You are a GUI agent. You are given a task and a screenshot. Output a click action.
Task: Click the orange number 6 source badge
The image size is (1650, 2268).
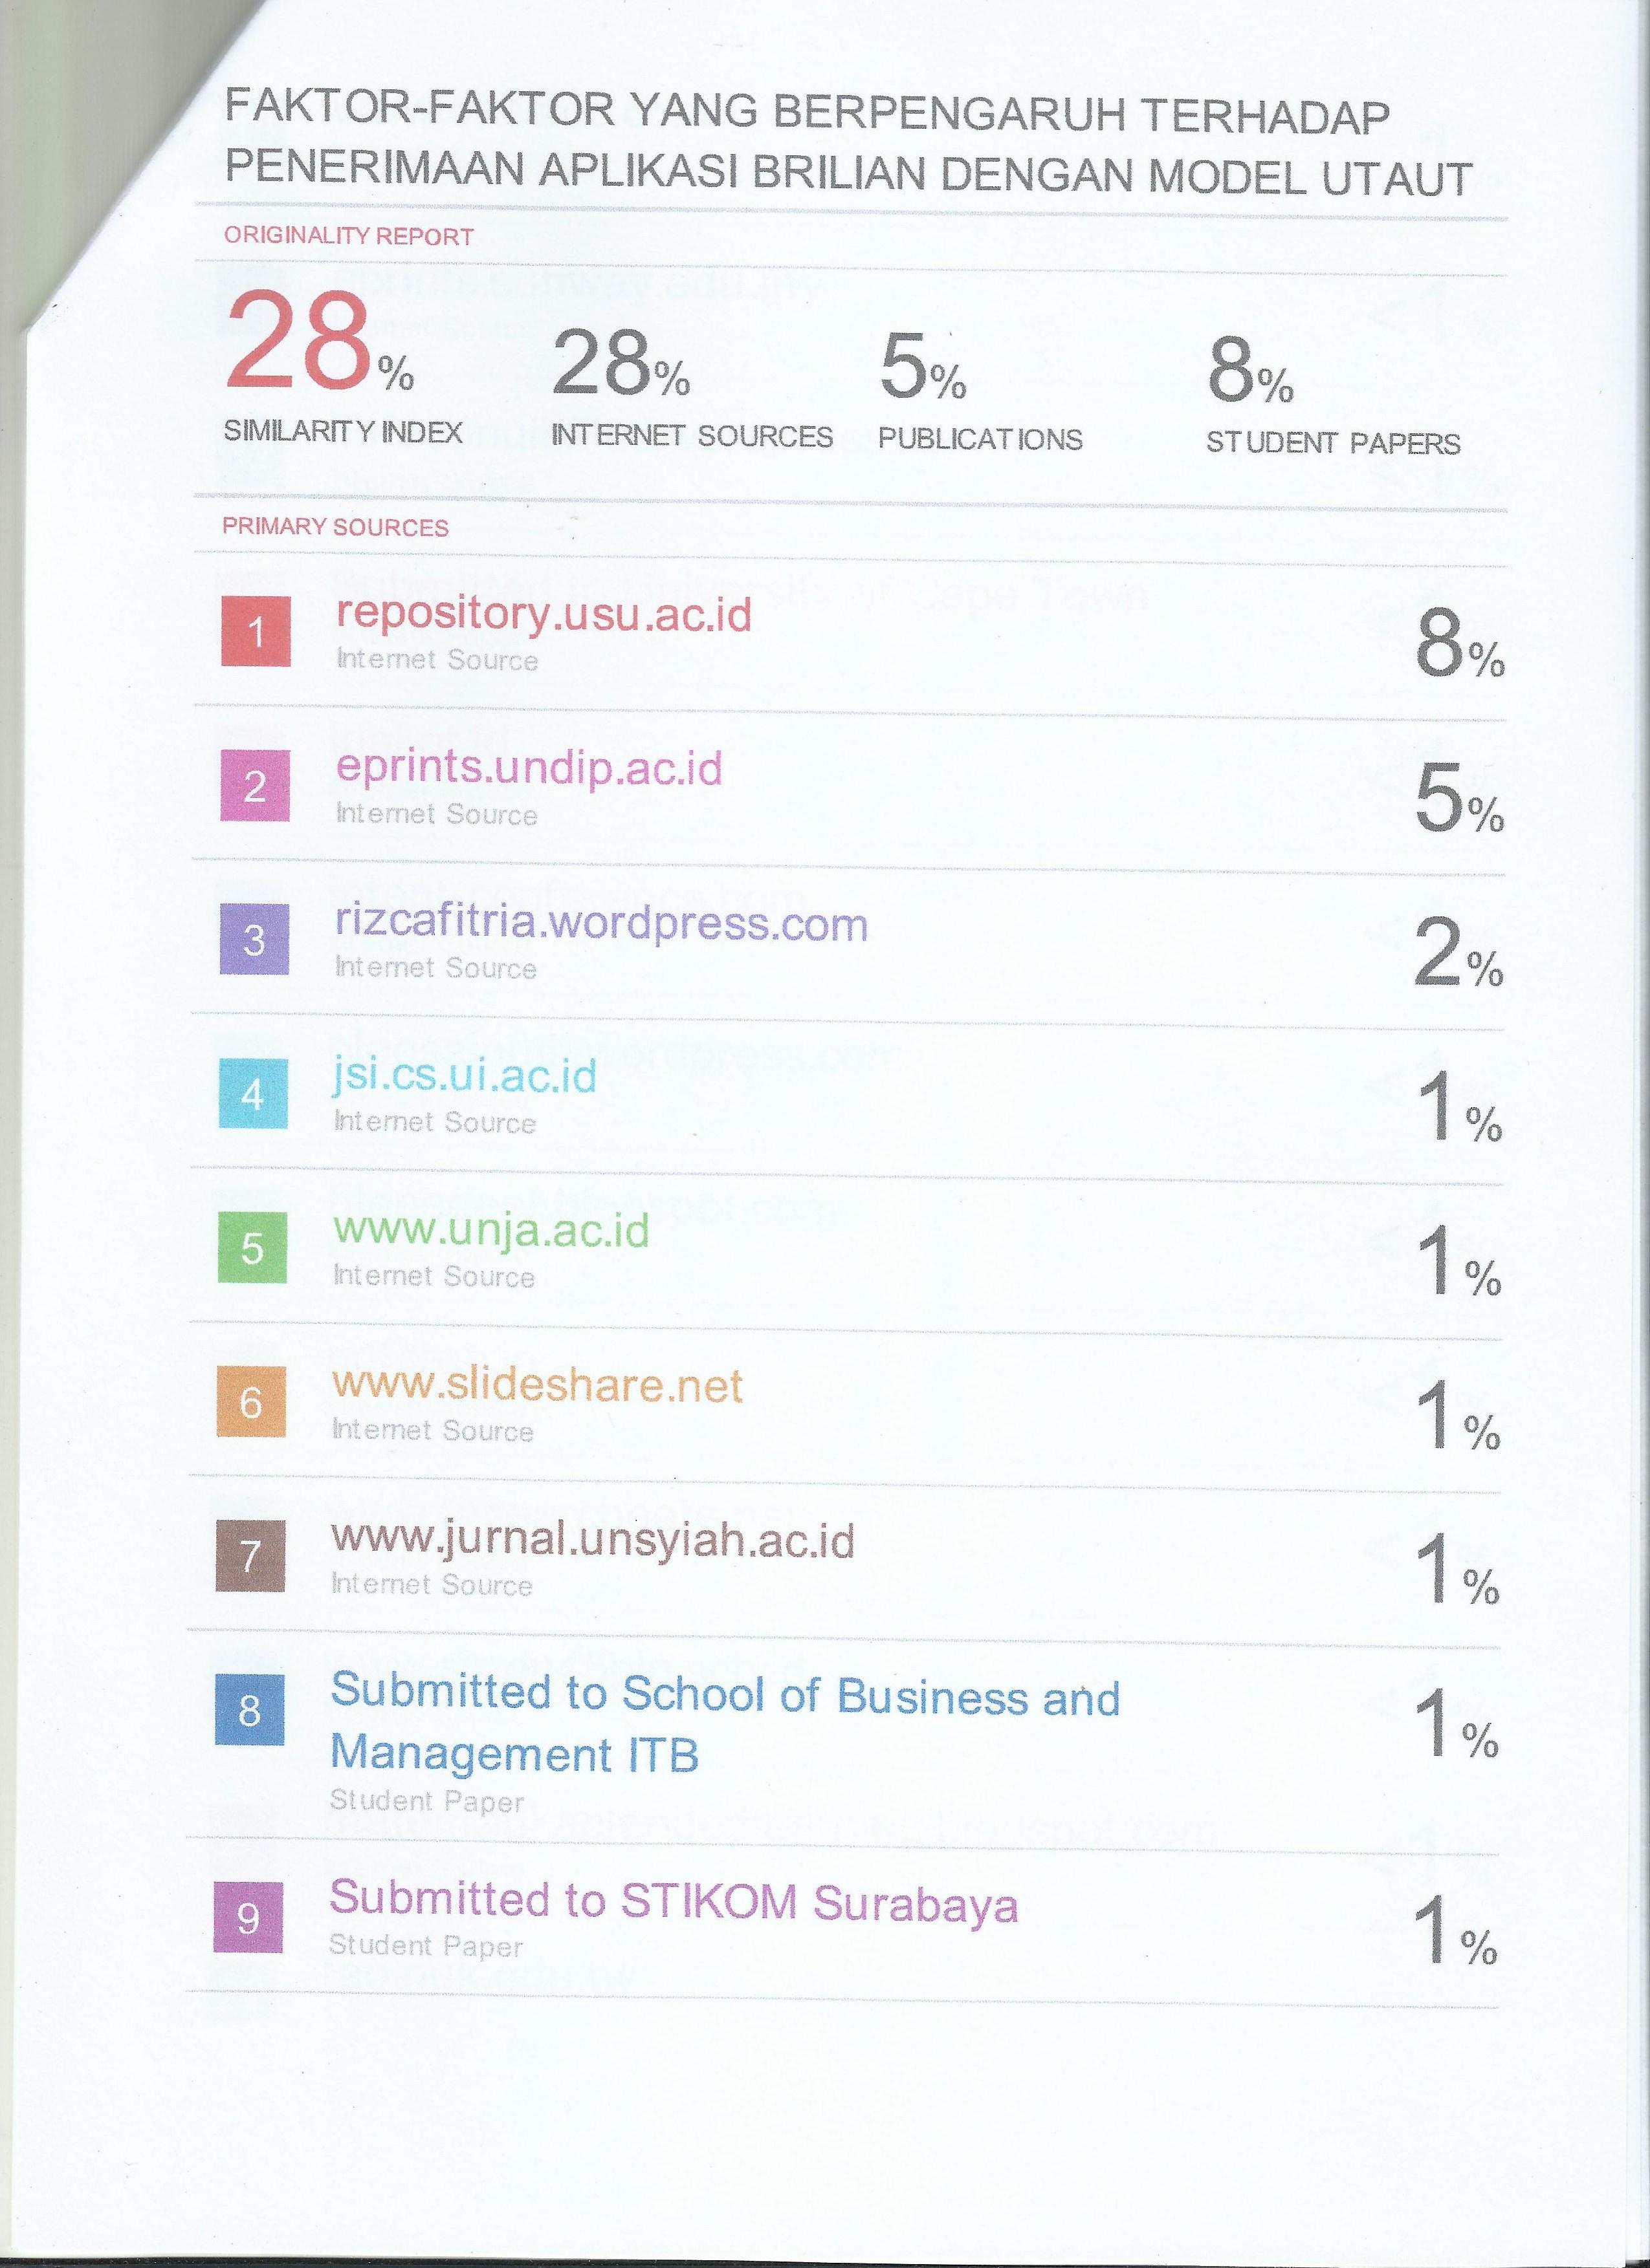click(x=251, y=1401)
